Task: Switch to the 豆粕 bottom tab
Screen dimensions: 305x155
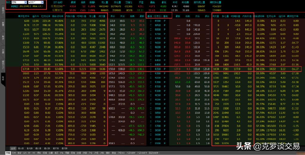Action: 8,153
